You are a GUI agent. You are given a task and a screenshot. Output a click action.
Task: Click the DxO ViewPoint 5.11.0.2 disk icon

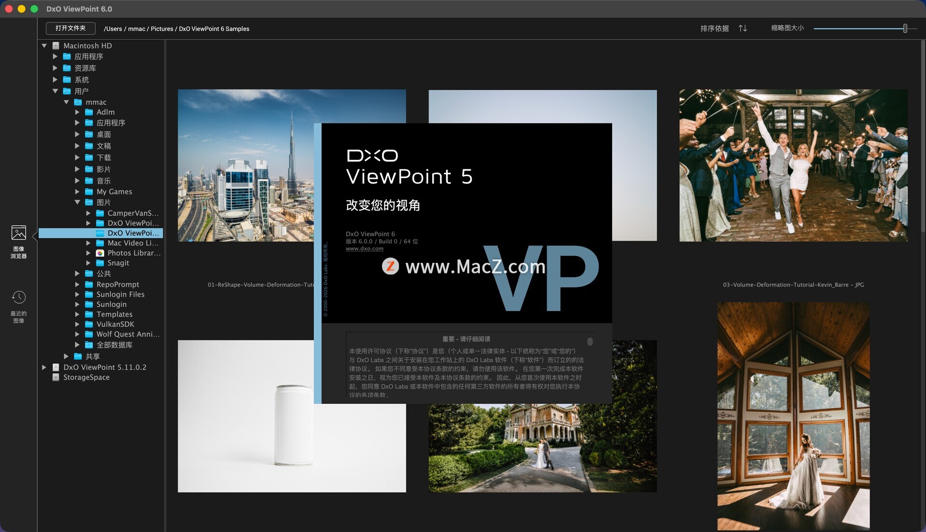click(56, 367)
